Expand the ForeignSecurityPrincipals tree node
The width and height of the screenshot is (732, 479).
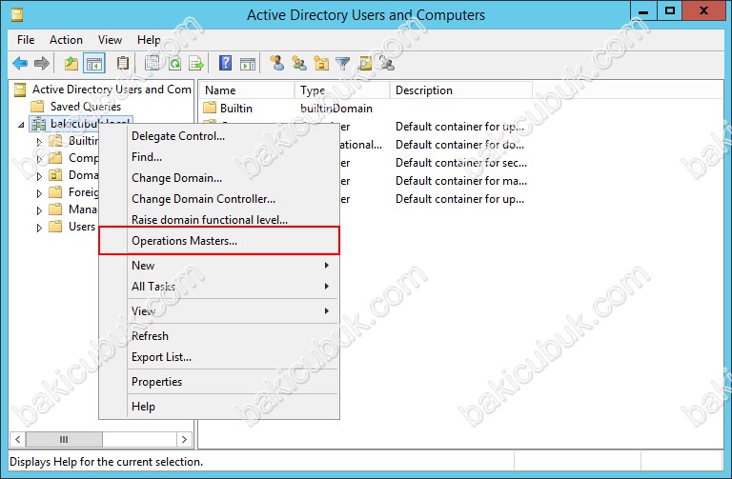(39, 193)
